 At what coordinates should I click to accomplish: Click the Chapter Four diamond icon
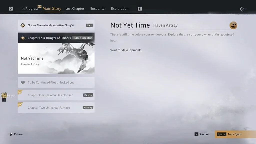23,38
